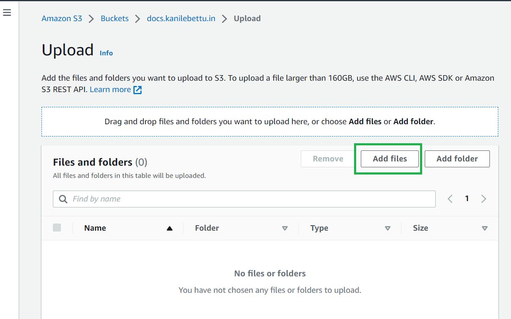Go to next page arrow

tap(484, 199)
